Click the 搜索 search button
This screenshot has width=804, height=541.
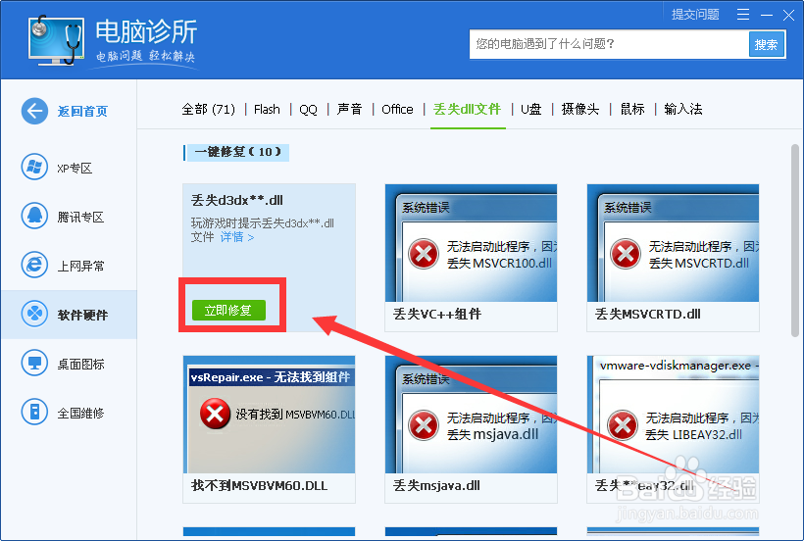click(x=766, y=44)
